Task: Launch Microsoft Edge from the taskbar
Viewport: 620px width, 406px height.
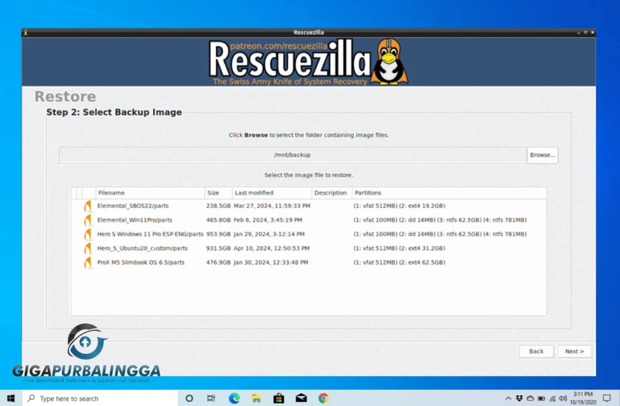Action: (234, 398)
